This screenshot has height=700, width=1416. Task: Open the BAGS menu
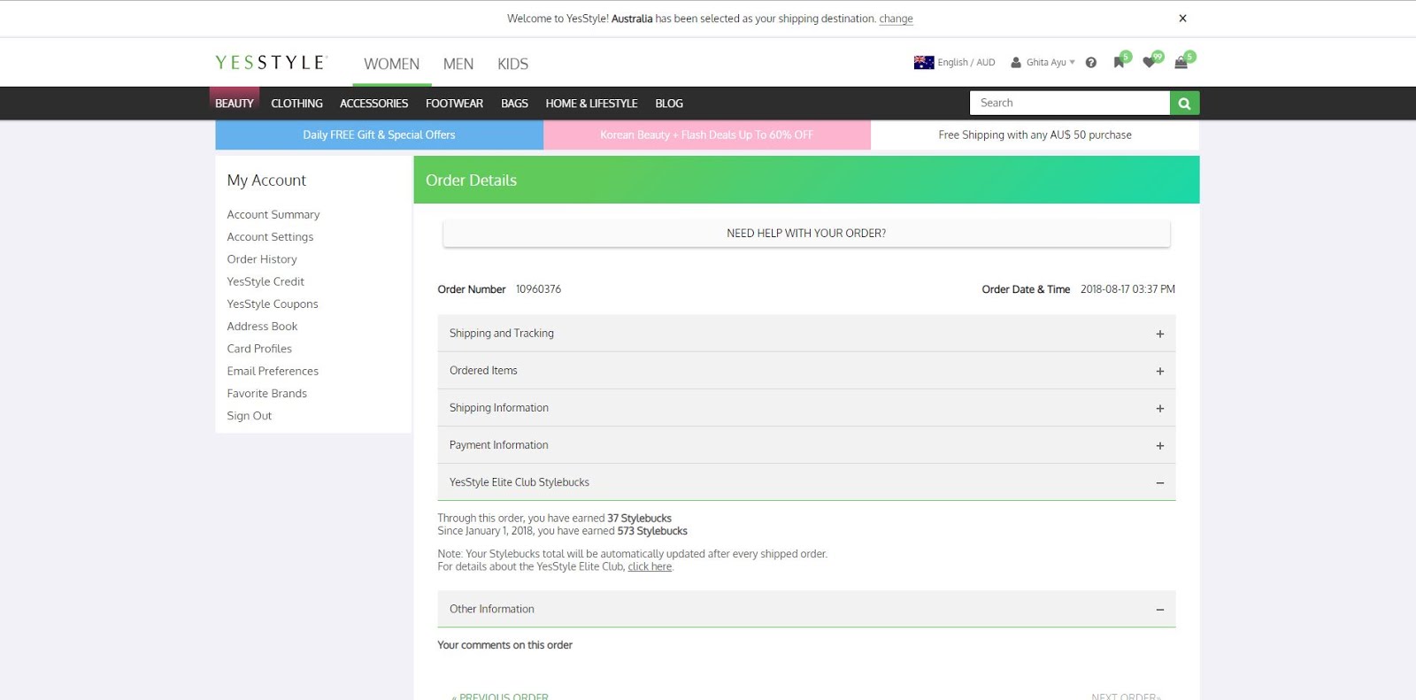click(514, 104)
